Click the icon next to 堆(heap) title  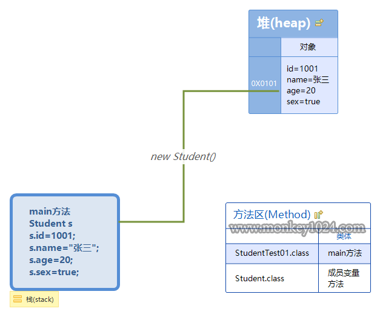click(x=319, y=23)
